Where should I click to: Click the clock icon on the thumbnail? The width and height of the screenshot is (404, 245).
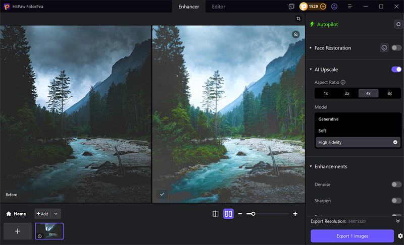pyautogui.click(x=40, y=236)
